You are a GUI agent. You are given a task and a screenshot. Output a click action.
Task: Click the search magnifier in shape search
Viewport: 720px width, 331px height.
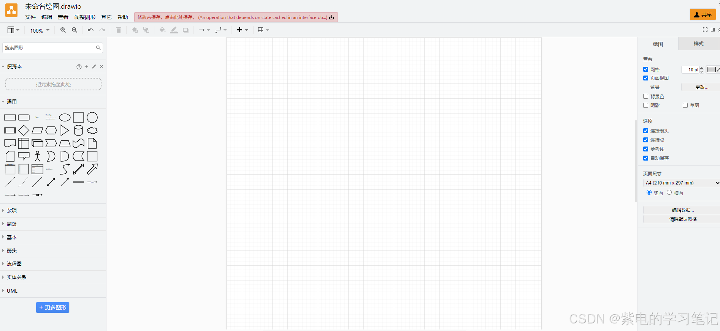pyautogui.click(x=98, y=48)
